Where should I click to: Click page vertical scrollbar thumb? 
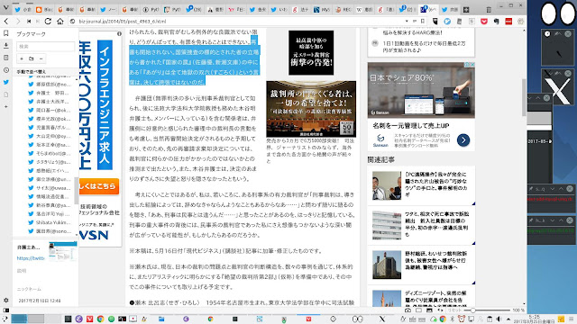524,97
